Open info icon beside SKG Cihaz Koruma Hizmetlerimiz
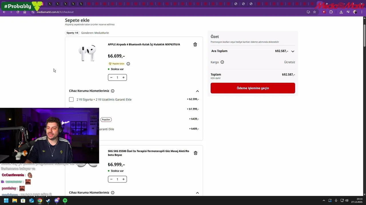 point(113,192)
